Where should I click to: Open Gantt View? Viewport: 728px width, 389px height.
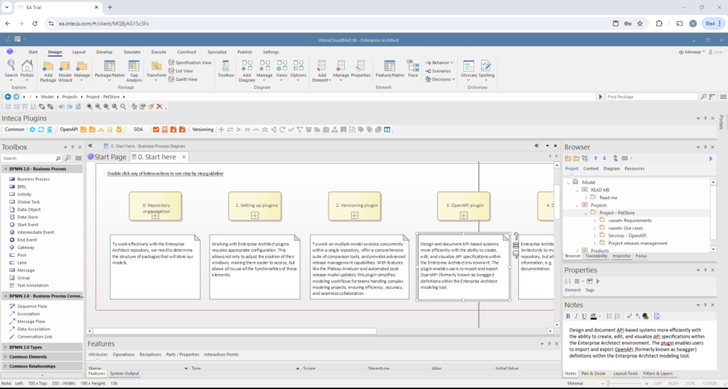(183, 80)
